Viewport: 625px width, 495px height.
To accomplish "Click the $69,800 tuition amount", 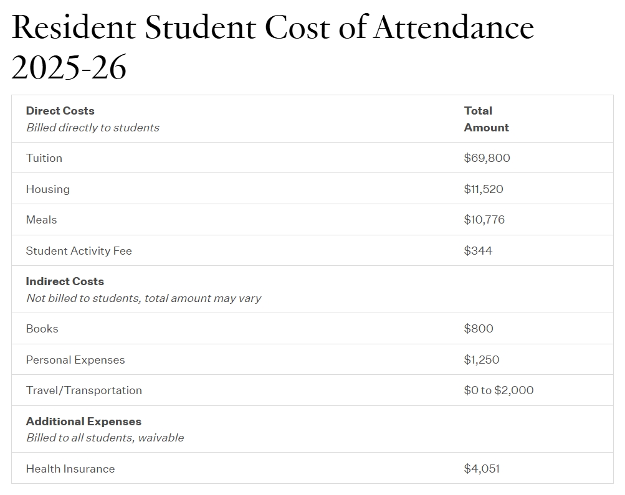I will (487, 158).
